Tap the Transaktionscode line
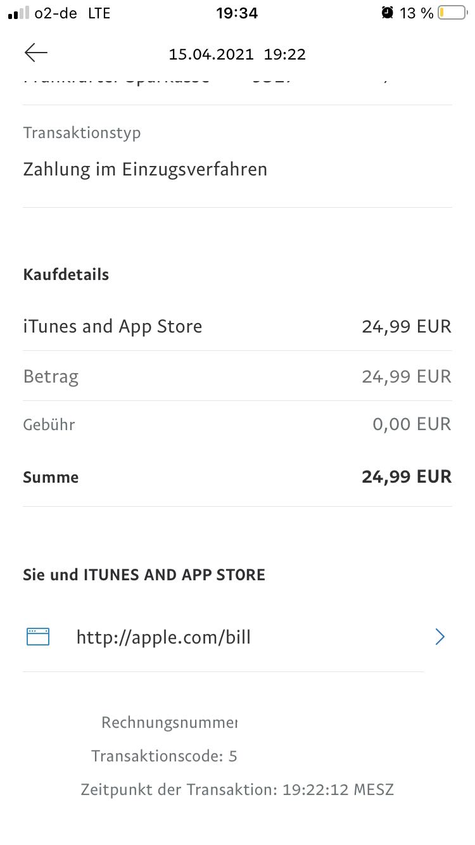Screen dimensions: 475x845 coord(164,756)
